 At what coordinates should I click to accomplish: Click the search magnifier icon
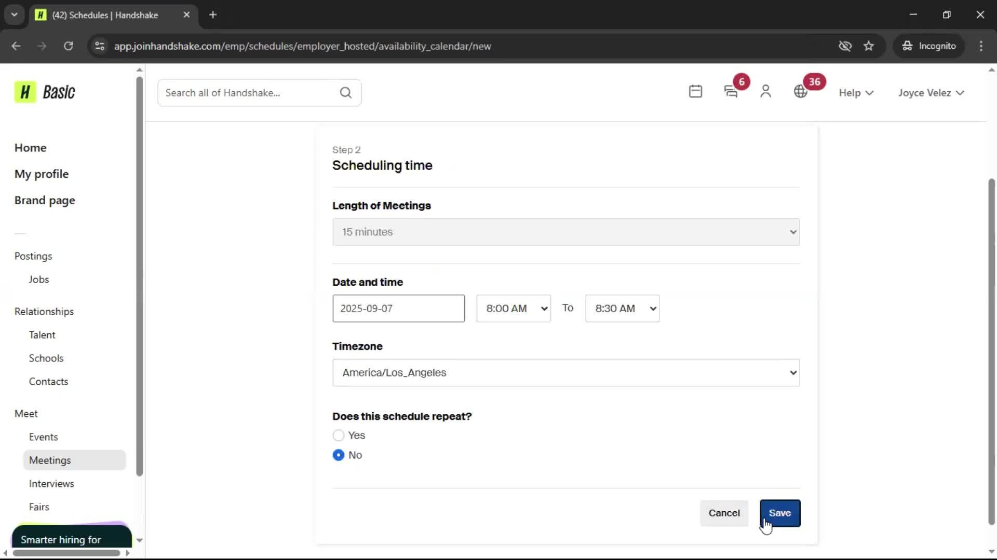(x=346, y=93)
